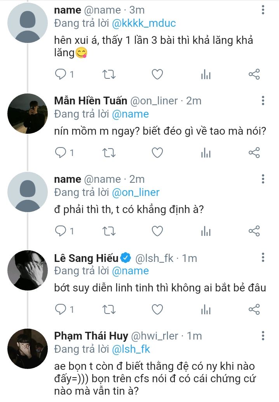
Task: Like Lê Sang Hiếu's reply
Action: (x=157, y=309)
